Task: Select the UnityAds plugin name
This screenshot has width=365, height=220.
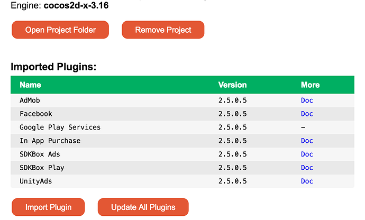Action: (36, 181)
